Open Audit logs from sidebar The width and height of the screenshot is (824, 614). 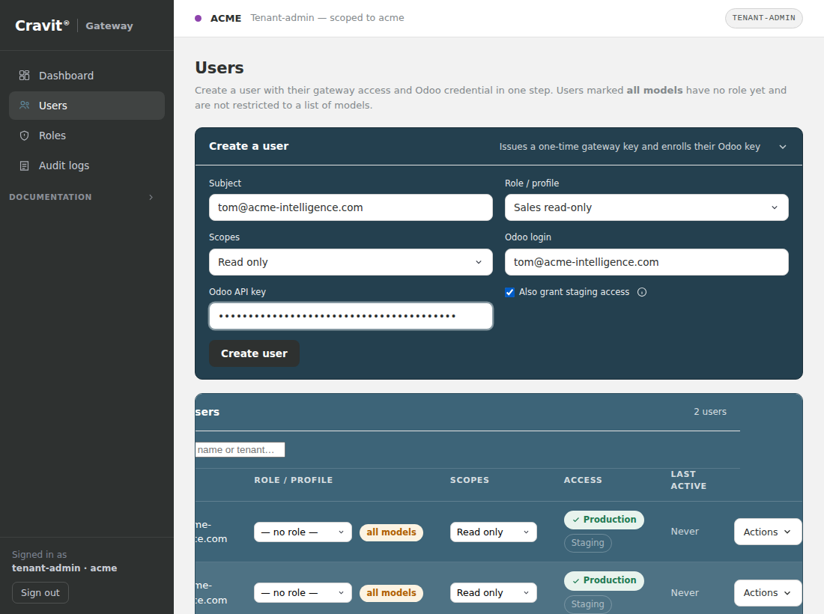(87, 165)
